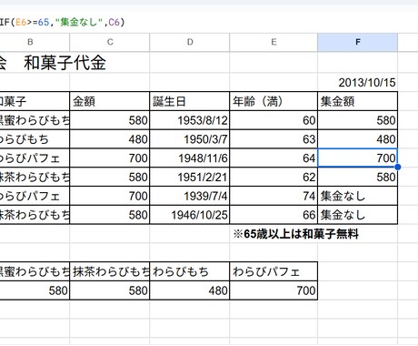The image size is (418, 346).
Task: Click lookup price 480 under わらびもち
Action: point(190,290)
